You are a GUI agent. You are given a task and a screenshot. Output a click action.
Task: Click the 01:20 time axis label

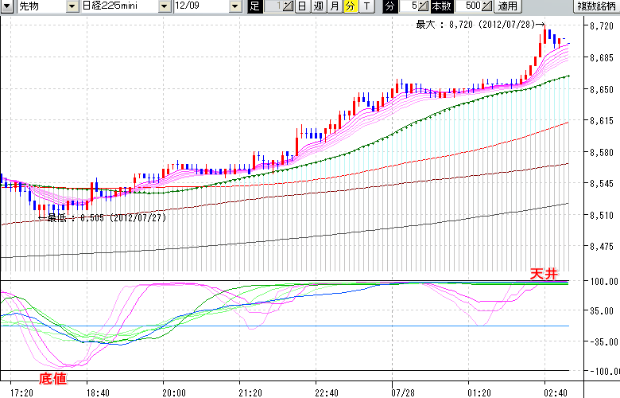coord(479,393)
